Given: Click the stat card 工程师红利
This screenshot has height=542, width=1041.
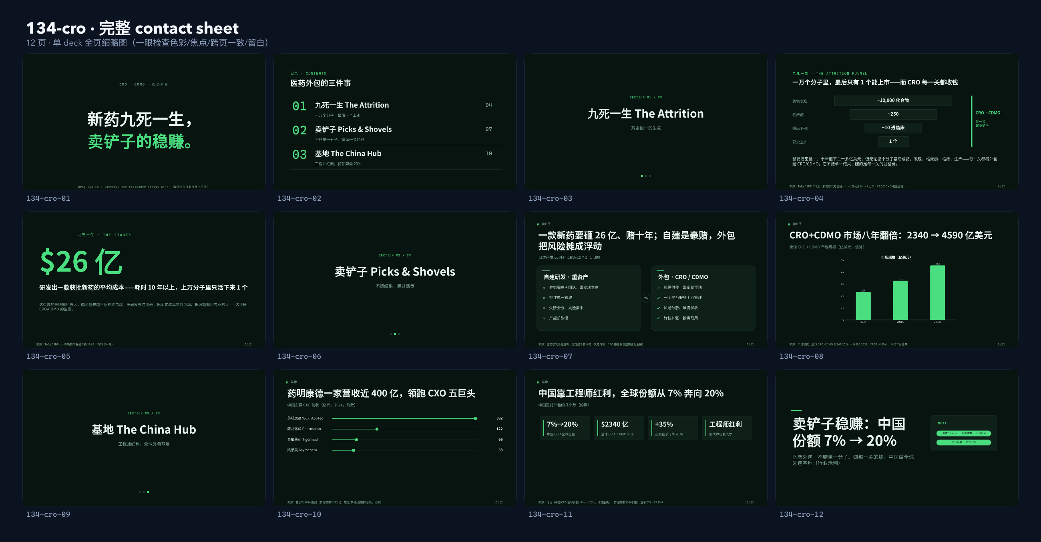Looking at the screenshot, I should coord(727,428).
